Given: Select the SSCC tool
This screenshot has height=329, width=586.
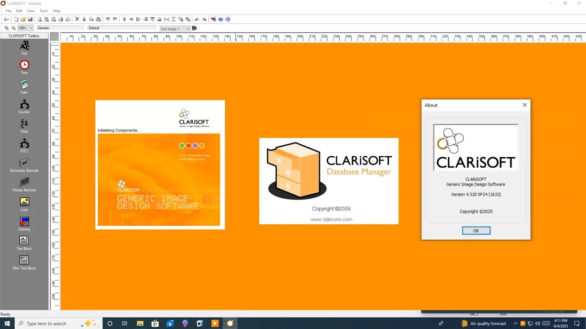Looking at the screenshot, I should click(x=24, y=146).
